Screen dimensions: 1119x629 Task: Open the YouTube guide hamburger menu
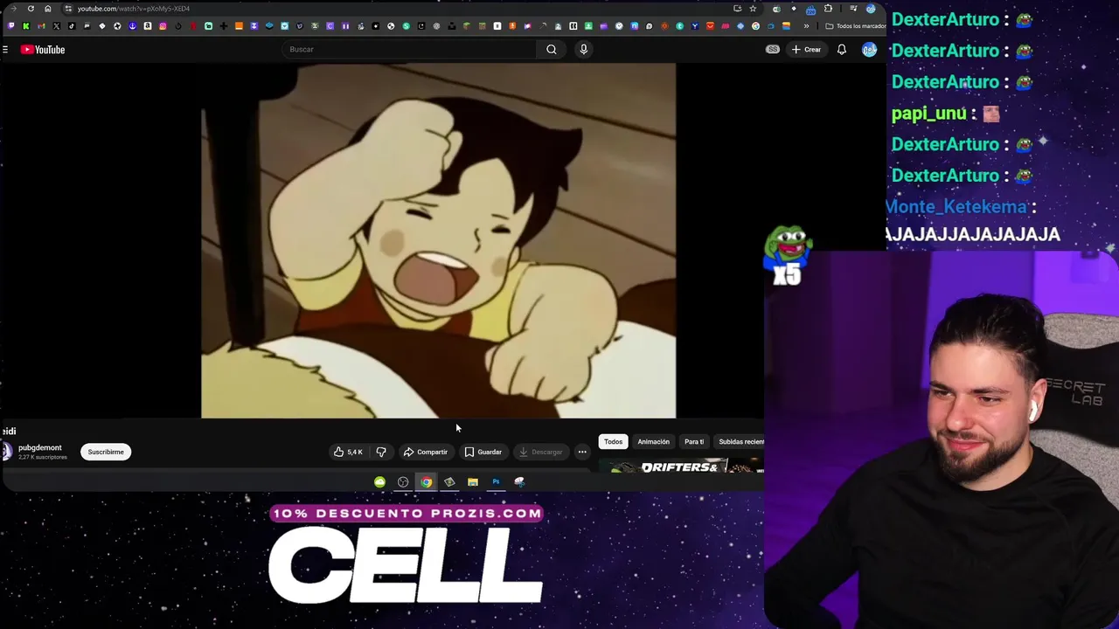pos(5,50)
